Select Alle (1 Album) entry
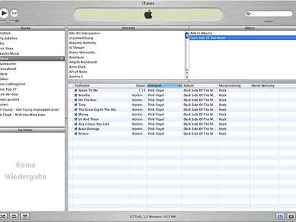 (x=201, y=33)
